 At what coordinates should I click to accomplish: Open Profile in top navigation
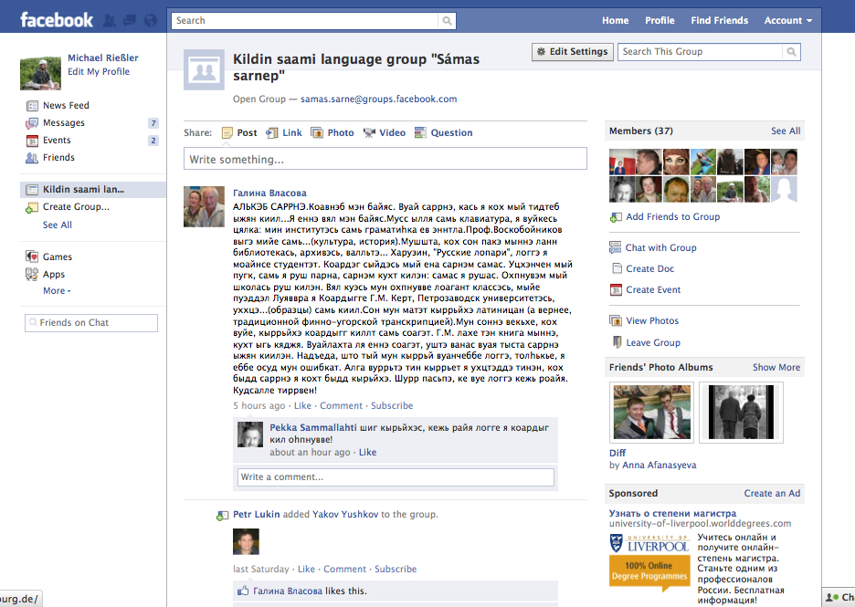tap(660, 21)
